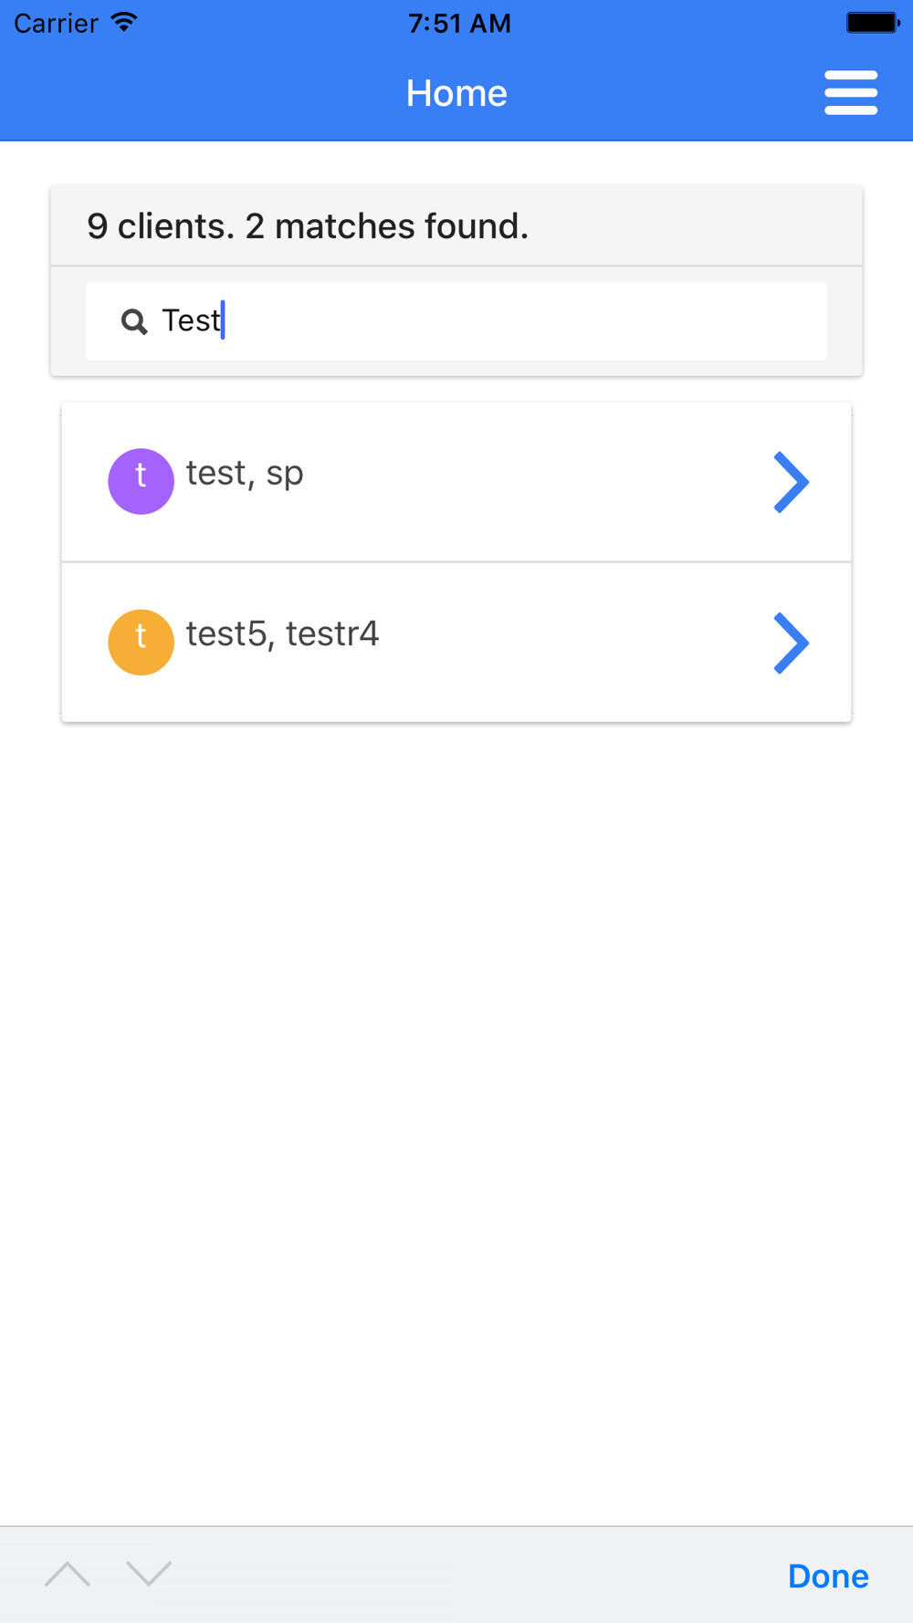Open the client named 'test5, testr4'
The width and height of the screenshot is (913, 1623).
(x=282, y=633)
